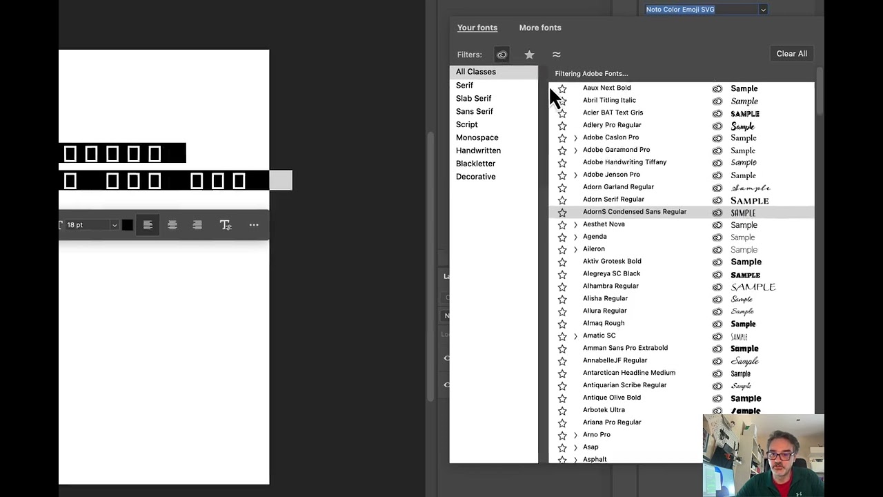Screen dimensions: 883x497
Task: Open the 18 pt font size dropdown
Action: tap(115, 225)
